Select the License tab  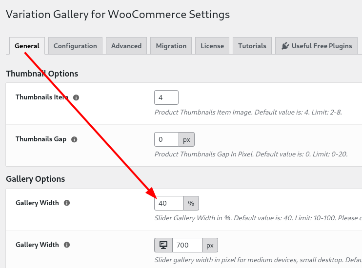(212, 46)
